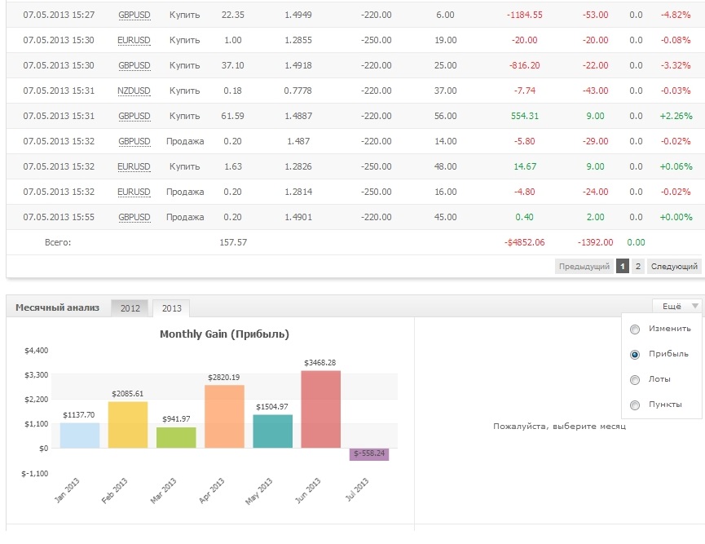Open EURUSD link in row with price 1.2814
Viewport: 705px width, 544px height.
134,192
